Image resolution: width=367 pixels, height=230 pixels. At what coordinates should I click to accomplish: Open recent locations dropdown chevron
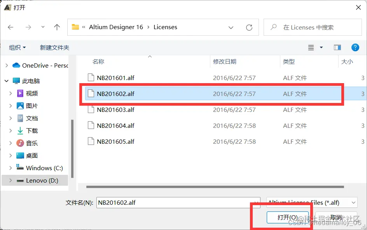pyautogui.click(x=43, y=27)
